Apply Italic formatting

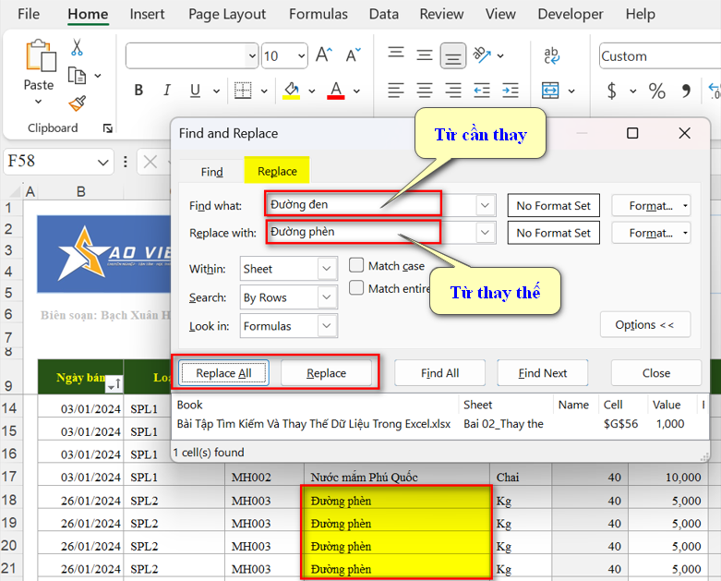coord(166,91)
